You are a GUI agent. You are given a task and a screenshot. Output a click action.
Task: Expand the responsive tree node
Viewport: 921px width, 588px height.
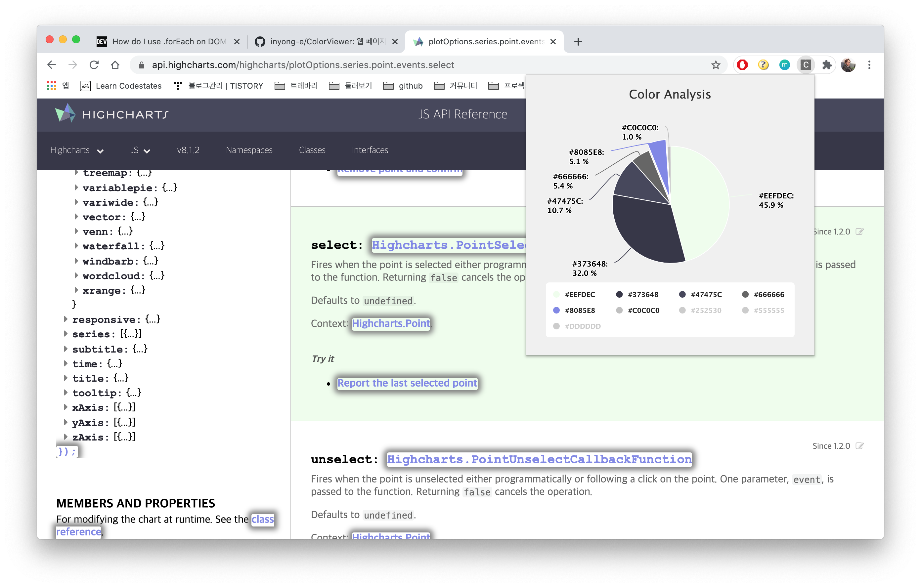[66, 319]
